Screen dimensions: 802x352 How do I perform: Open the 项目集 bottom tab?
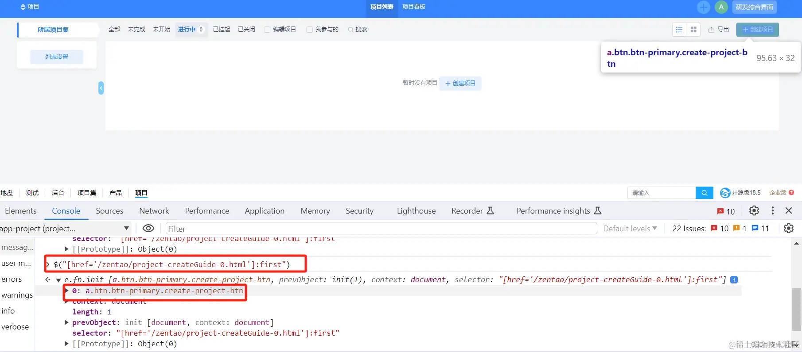(x=87, y=193)
